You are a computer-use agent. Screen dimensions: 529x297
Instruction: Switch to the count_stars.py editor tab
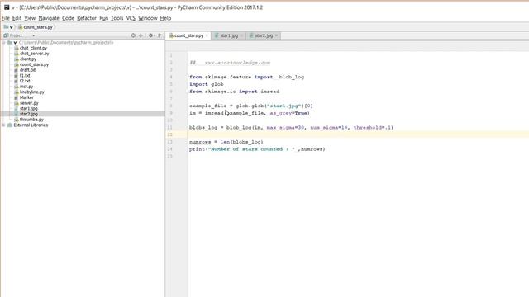(x=188, y=35)
